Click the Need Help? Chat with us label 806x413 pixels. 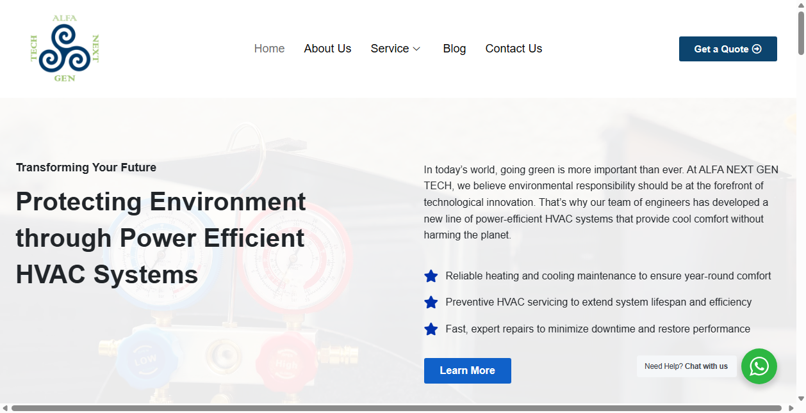coord(686,366)
